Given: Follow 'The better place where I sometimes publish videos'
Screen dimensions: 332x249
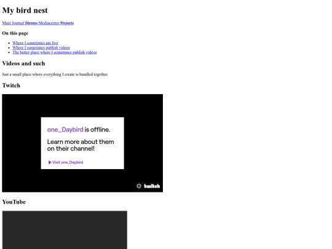Looking at the screenshot, I should (55, 52).
